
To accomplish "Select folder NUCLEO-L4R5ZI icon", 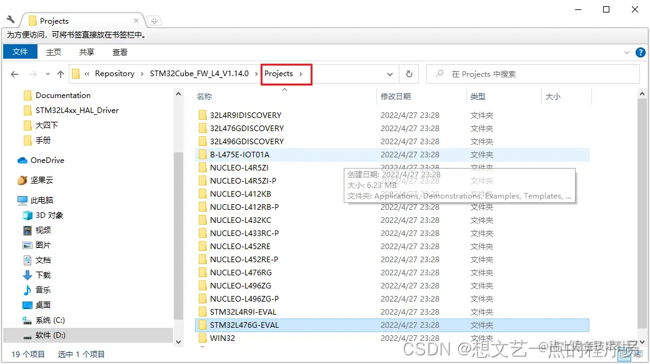I will [202, 167].
